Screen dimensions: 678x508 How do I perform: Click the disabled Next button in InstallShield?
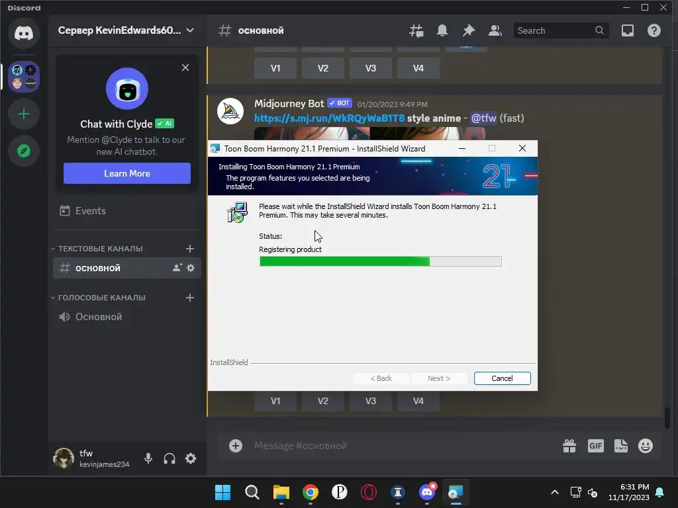(x=439, y=378)
